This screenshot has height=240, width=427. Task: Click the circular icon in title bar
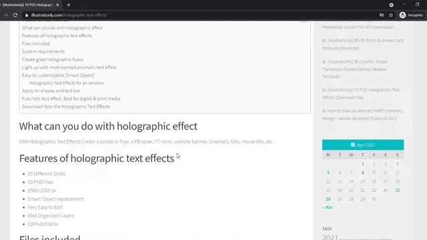(392, 5)
